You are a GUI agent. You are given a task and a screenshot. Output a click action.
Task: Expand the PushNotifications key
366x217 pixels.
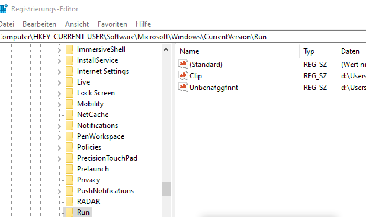pos(59,191)
